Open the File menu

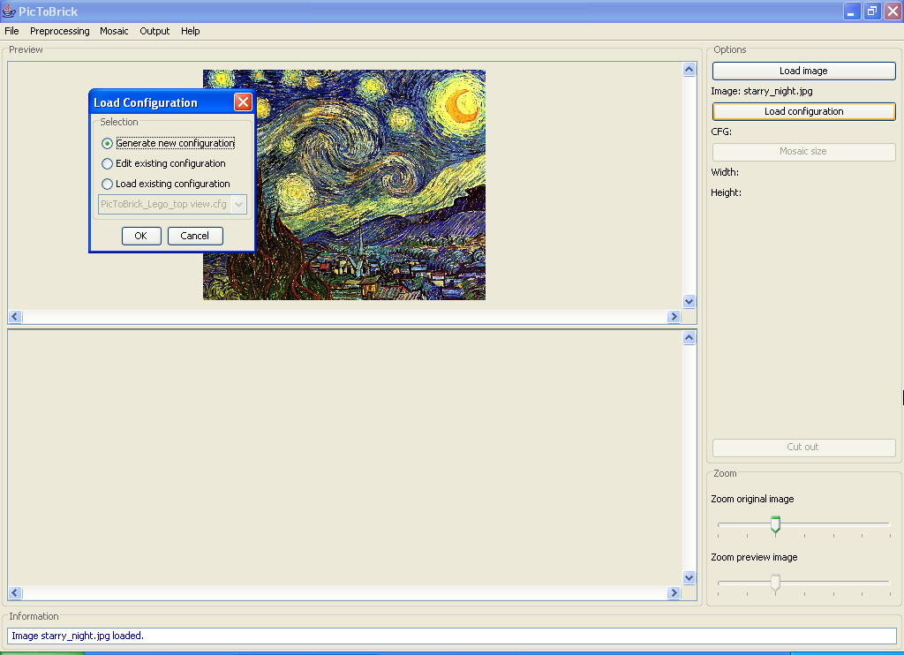point(11,31)
